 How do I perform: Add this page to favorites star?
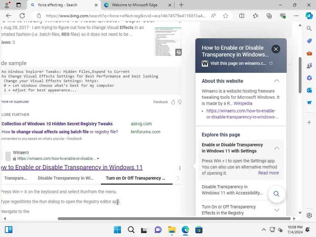[x=226, y=16]
